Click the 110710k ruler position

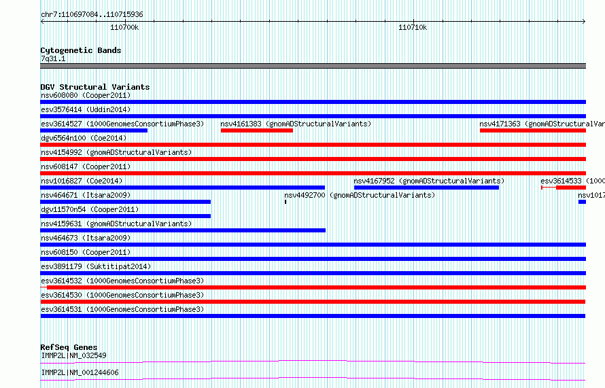413,27
